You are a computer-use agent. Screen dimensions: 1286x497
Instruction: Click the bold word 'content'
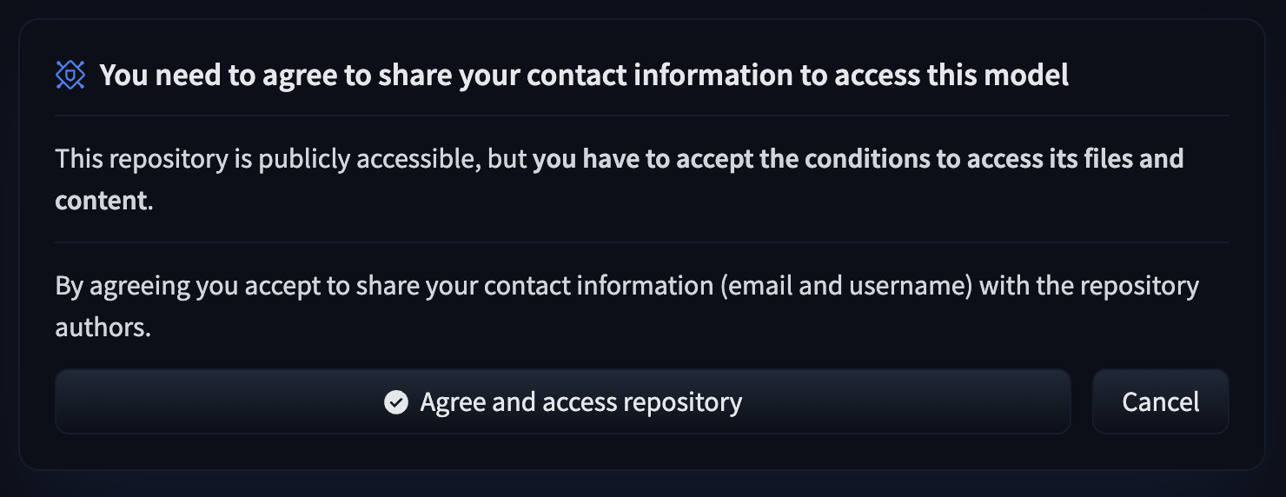point(101,202)
